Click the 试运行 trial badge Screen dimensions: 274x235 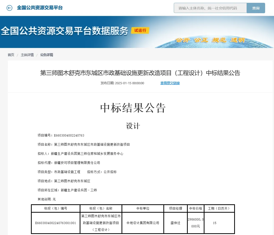[140, 30]
